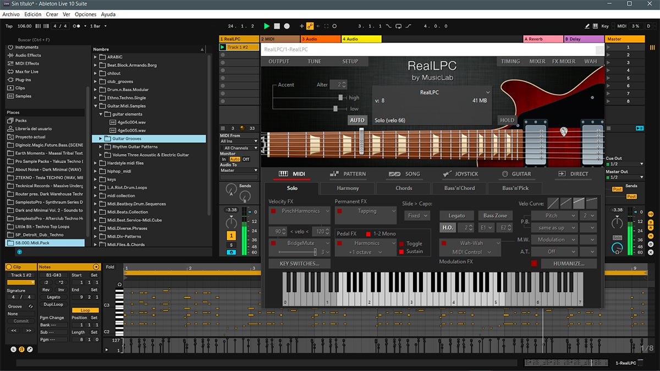Toggle the Draw Mode pencil icon

(588, 26)
